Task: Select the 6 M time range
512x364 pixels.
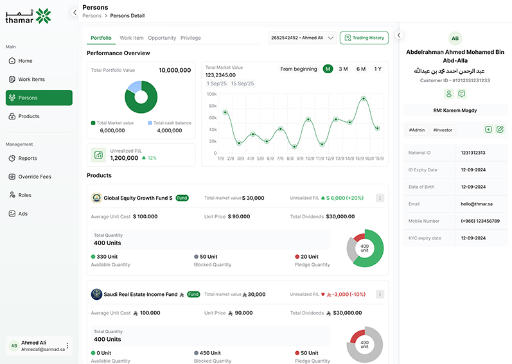Action: pyautogui.click(x=361, y=69)
